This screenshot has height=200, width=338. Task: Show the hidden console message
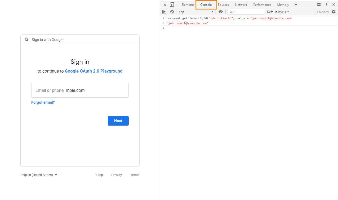322,12
